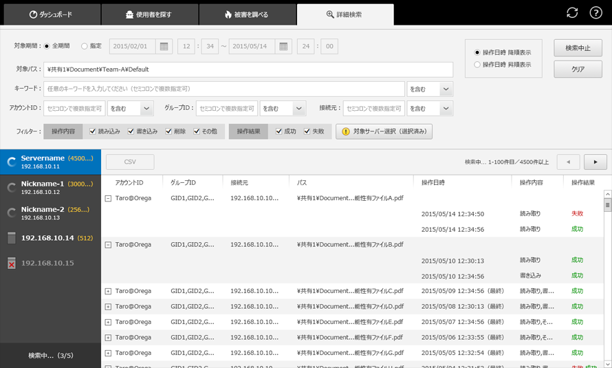Click the 検索中止 button
Screen dimensions: 612x368
coord(578,48)
